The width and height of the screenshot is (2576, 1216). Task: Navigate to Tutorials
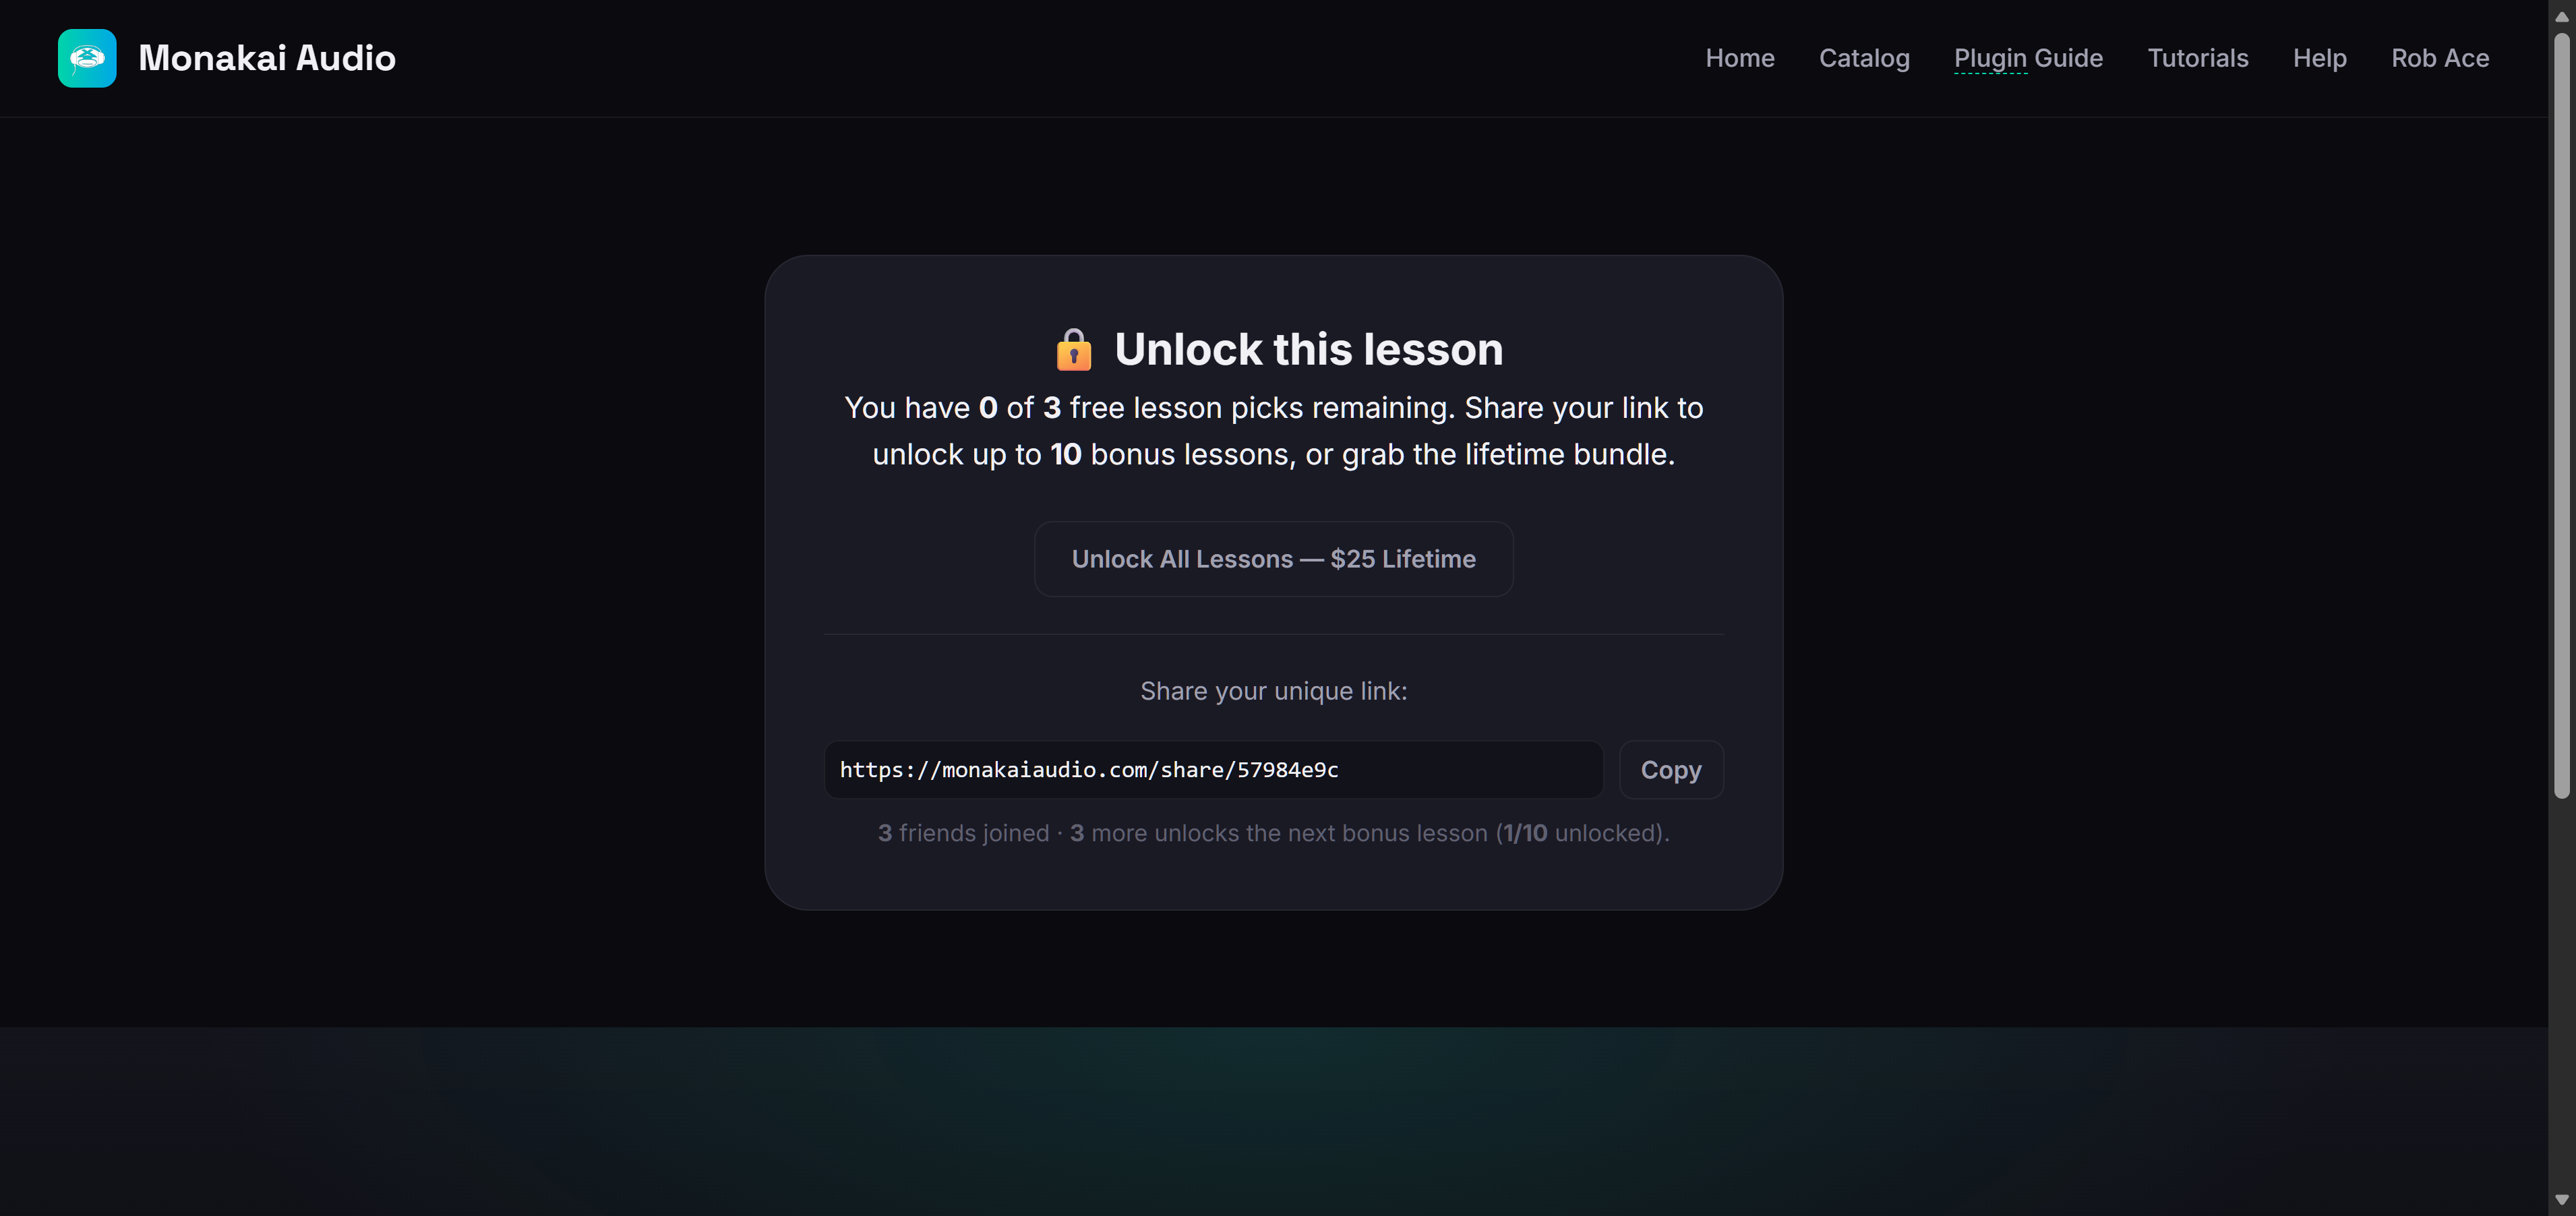click(x=2197, y=58)
